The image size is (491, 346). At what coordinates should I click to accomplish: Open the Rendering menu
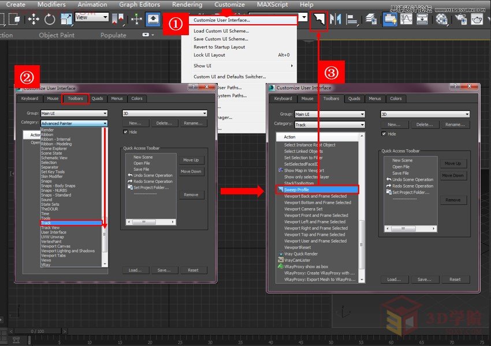coord(187,5)
